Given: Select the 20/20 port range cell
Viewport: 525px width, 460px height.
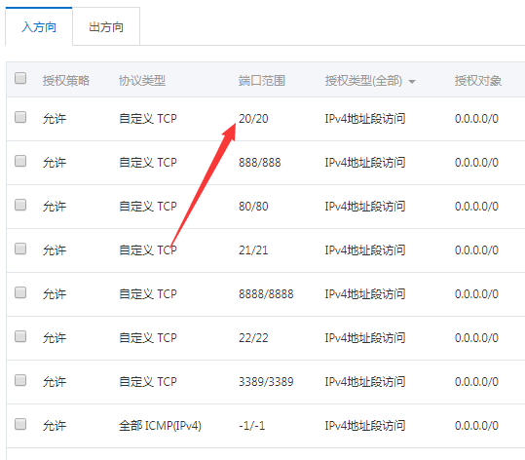Looking at the screenshot, I should point(253,119).
